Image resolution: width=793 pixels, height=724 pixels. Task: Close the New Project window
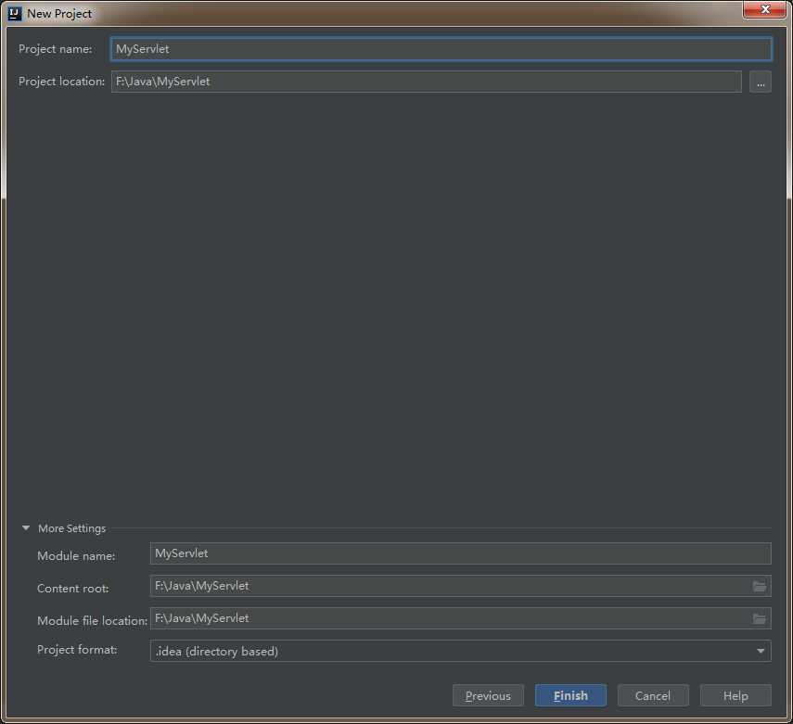(x=764, y=9)
